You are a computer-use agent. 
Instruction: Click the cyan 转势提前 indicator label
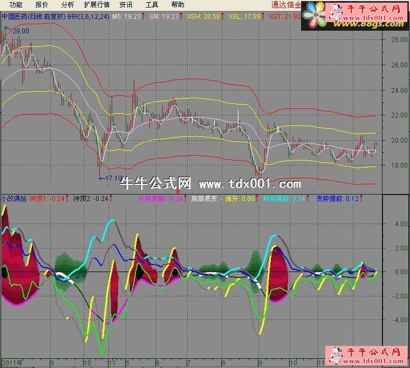pos(277,198)
